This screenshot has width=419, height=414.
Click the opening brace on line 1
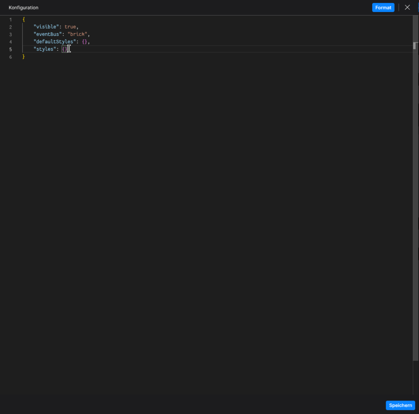point(23,19)
